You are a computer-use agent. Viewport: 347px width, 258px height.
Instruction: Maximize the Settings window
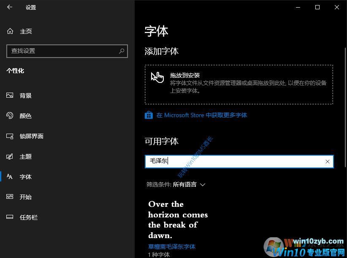[317, 7]
